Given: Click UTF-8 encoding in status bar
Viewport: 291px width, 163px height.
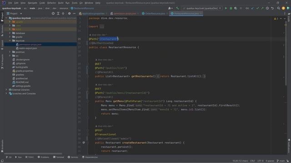Looking at the screenshot, I should click(x=260, y=161).
